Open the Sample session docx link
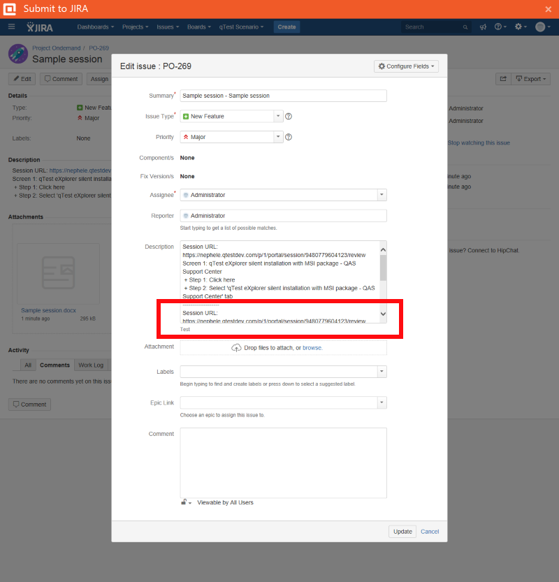 [x=48, y=310]
